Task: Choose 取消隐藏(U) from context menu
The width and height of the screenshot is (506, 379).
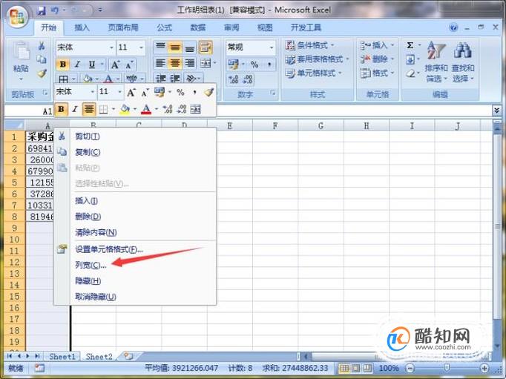Action: [x=135, y=297]
